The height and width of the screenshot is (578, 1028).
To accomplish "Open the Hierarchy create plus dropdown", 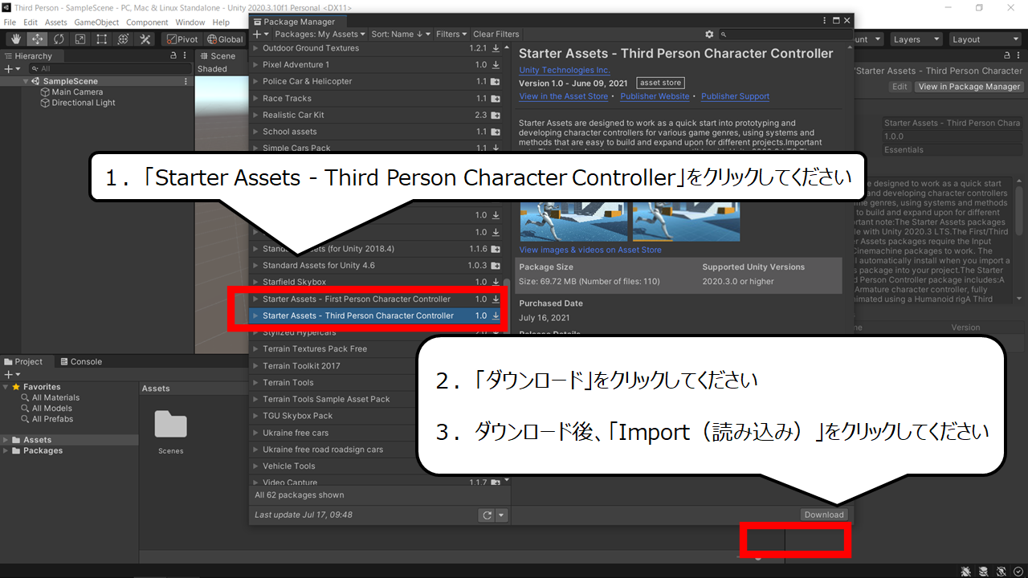I will point(11,69).
